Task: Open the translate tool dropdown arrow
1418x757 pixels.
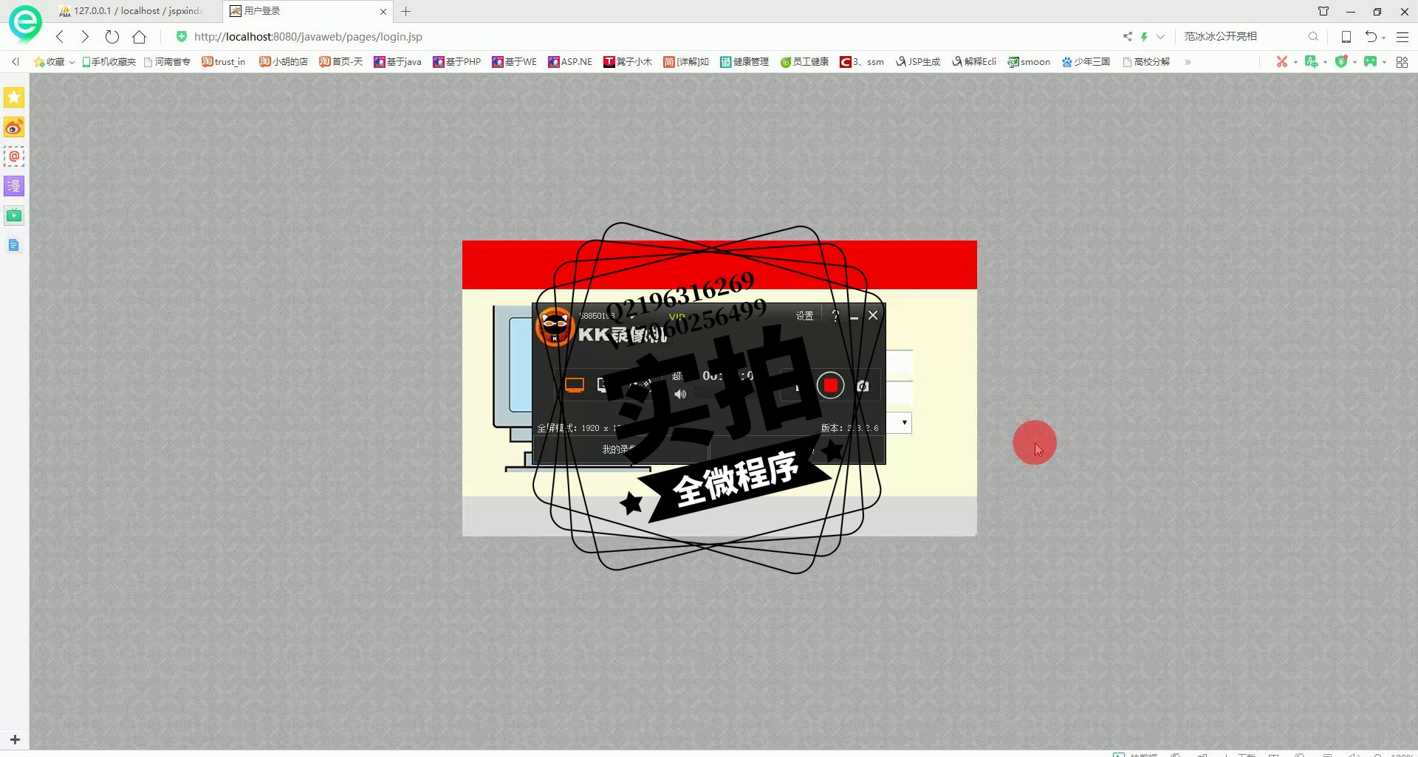Action: pyautogui.click(x=1325, y=62)
